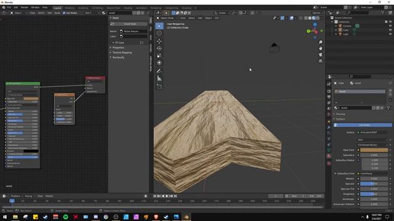The image size is (394, 221).
Task: Click the viewport zoom magnifier icon
Action: pos(320,42)
